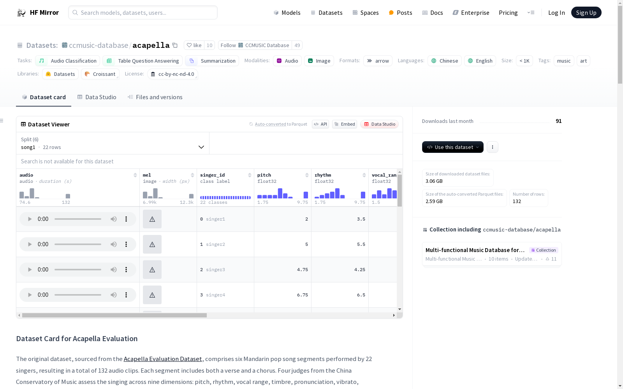The image size is (623, 389).
Task: Open audio options menu in singer4 row
Action: click(x=126, y=295)
